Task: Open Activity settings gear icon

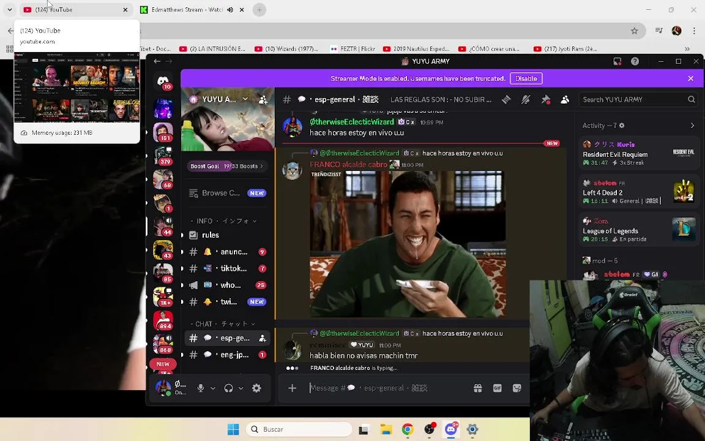Action: tap(622, 126)
